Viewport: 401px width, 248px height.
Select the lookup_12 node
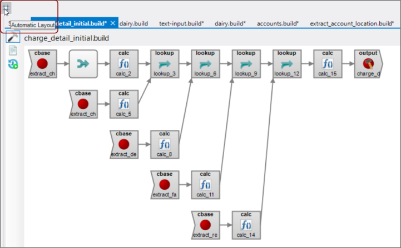click(x=287, y=64)
